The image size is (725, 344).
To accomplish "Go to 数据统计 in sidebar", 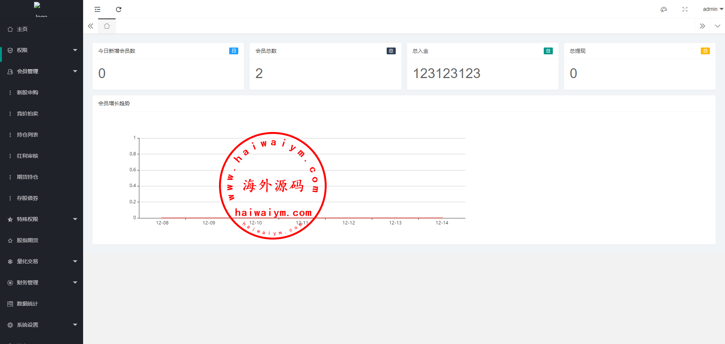I will 27,304.
